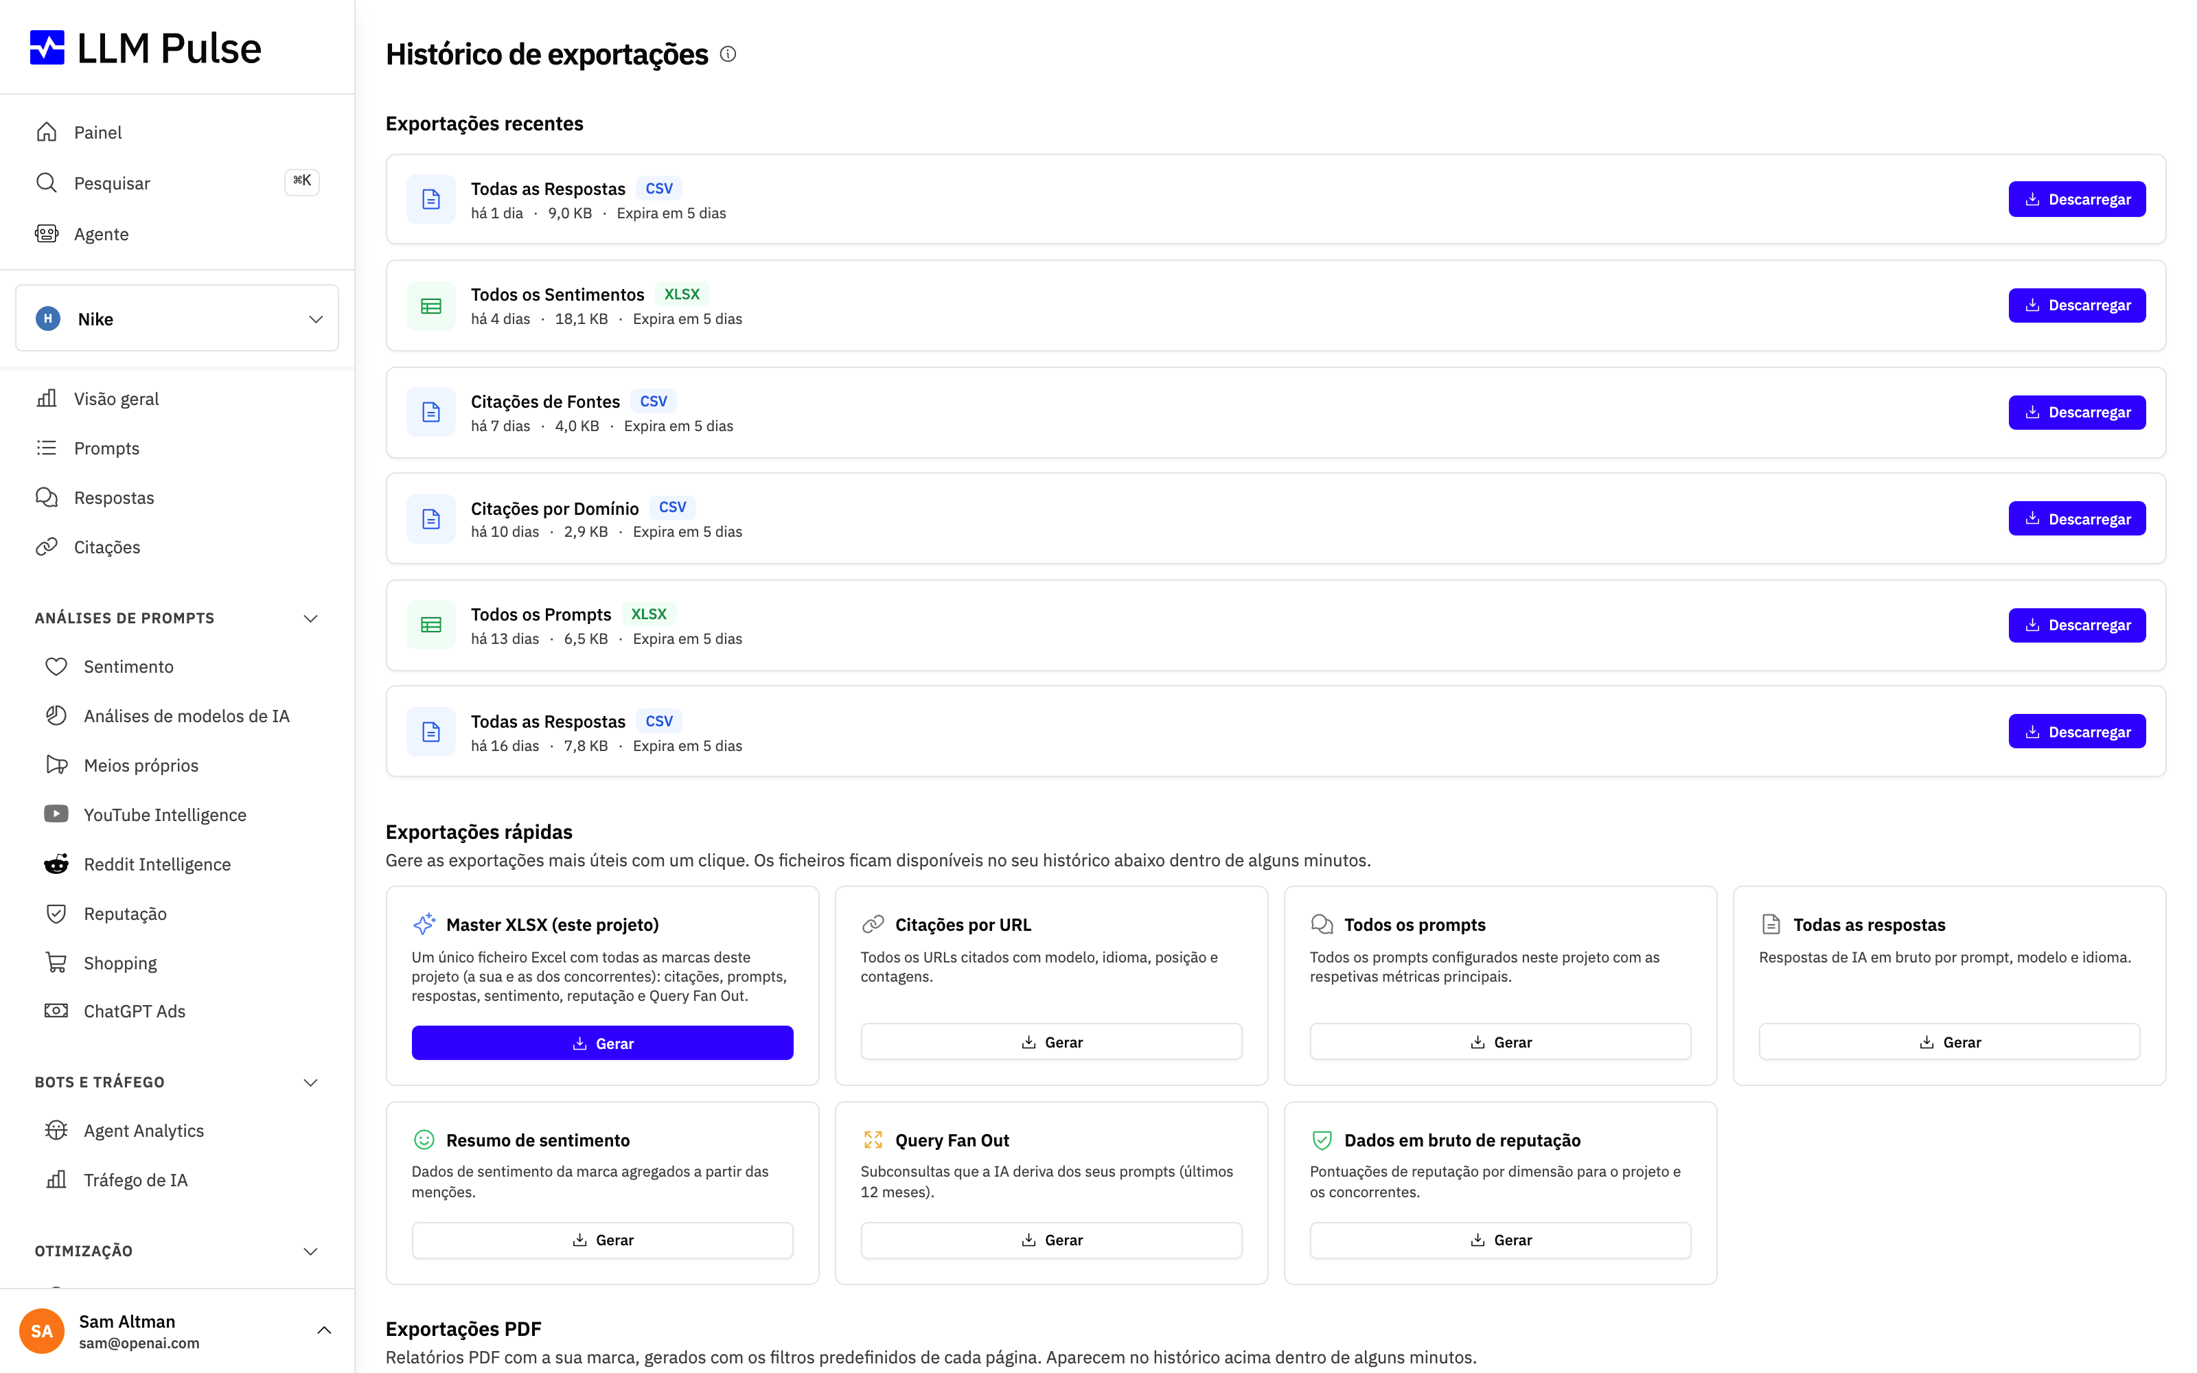Viewport: 2197px width, 1373px height.
Task: Download the Citações de Fontes CSV
Action: pos(2077,413)
